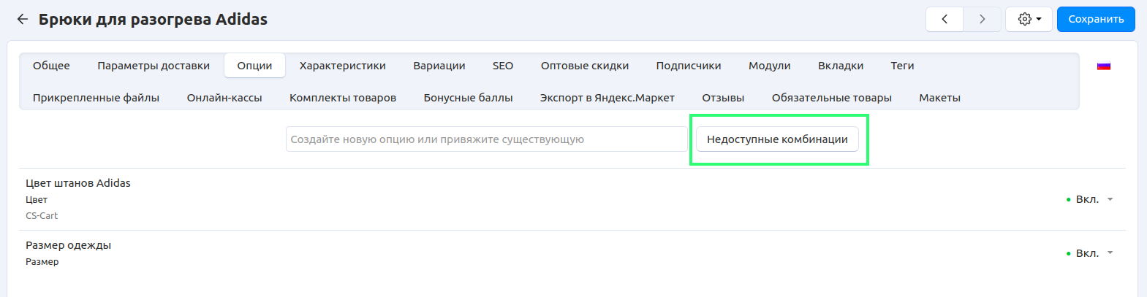Viewport: 1147px width, 297px height.
Task: Open the Размер одежды option
Action: pos(68,245)
